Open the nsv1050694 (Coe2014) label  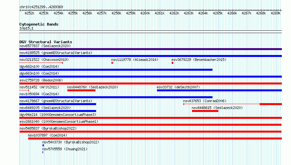(x=39, y=94)
